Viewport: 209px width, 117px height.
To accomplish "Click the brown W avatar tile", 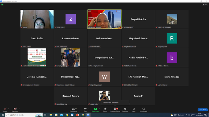I will [x=104, y=77].
